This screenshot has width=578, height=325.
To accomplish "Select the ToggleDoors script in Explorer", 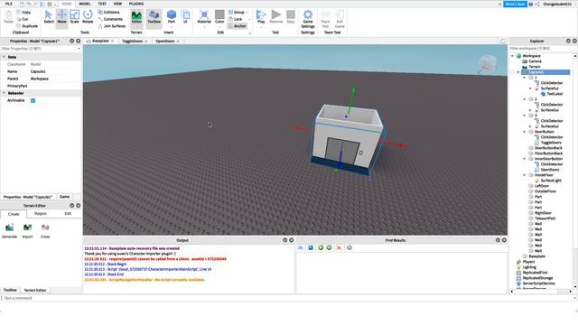I will 551,143.
